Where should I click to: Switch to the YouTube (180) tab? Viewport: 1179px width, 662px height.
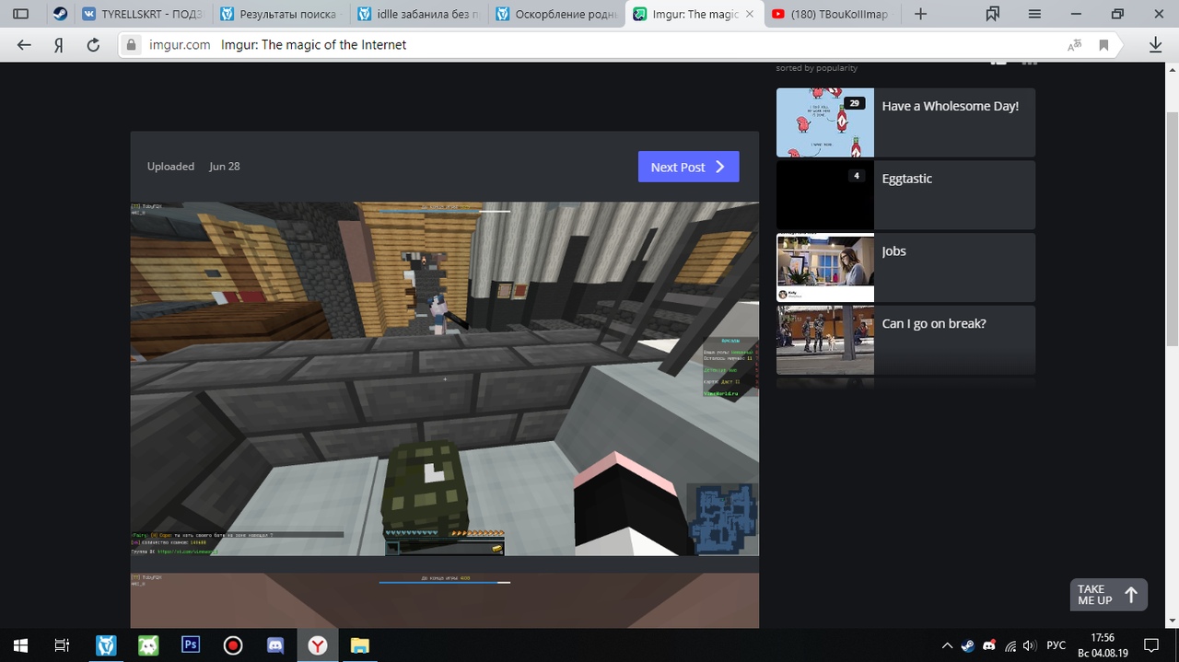pyautogui.click(x=834, y=14)
